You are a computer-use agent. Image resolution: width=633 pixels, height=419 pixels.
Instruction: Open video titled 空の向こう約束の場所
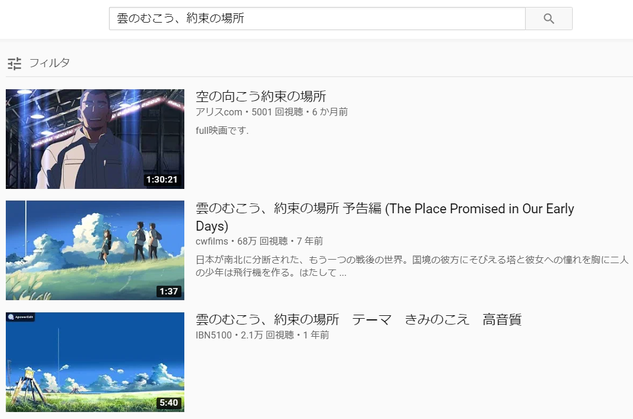point(261,96)
